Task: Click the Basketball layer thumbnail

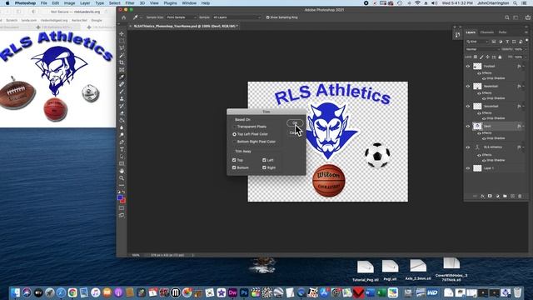Action: click(x=477, y=87)
